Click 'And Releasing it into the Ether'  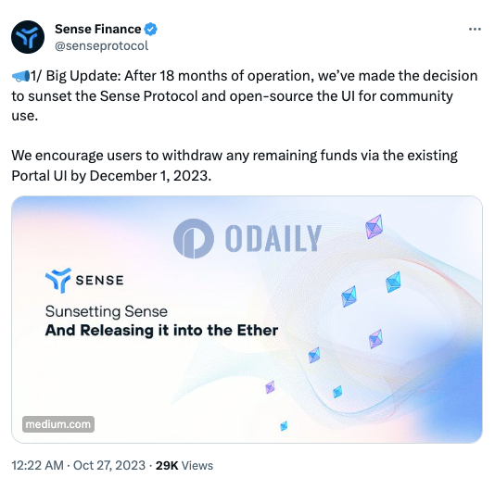[161, 331]
